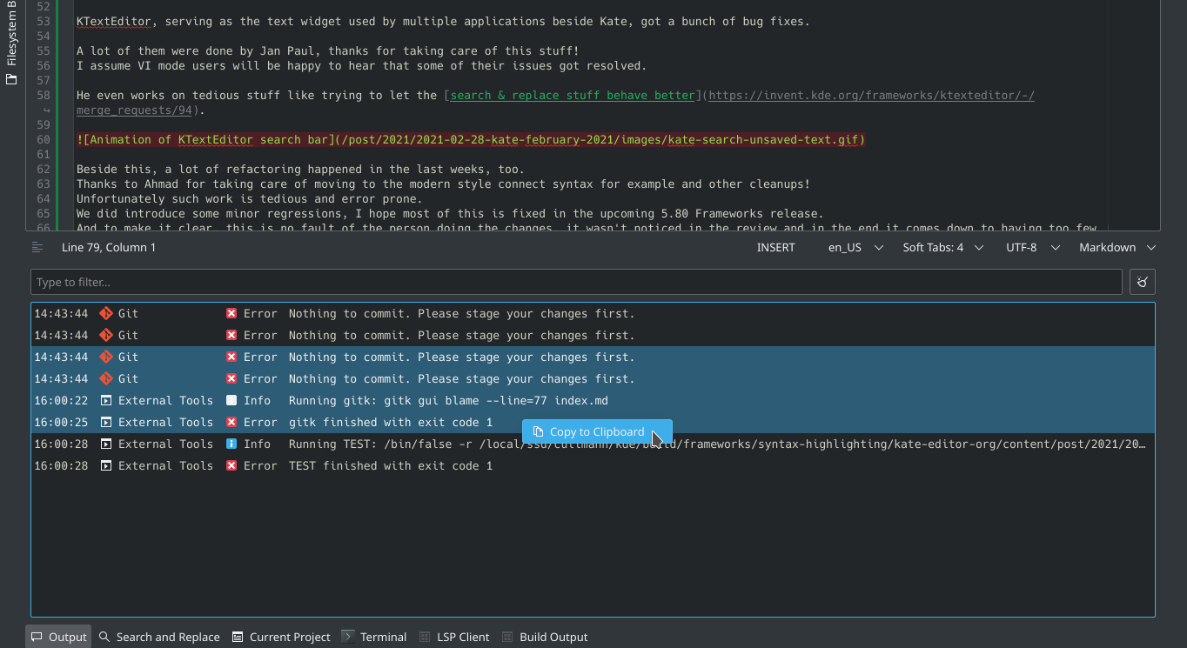Click the clear filter button beside filter field
Viewport: 1187px width, 648px height.
pyautogui.click(x=1142, y=282)
